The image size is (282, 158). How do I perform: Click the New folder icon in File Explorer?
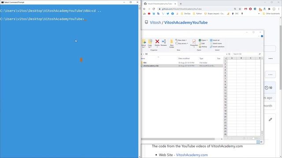[171, 42]
